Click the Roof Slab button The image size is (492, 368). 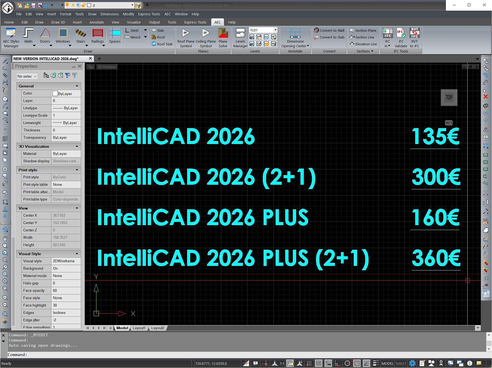(162, 44)
